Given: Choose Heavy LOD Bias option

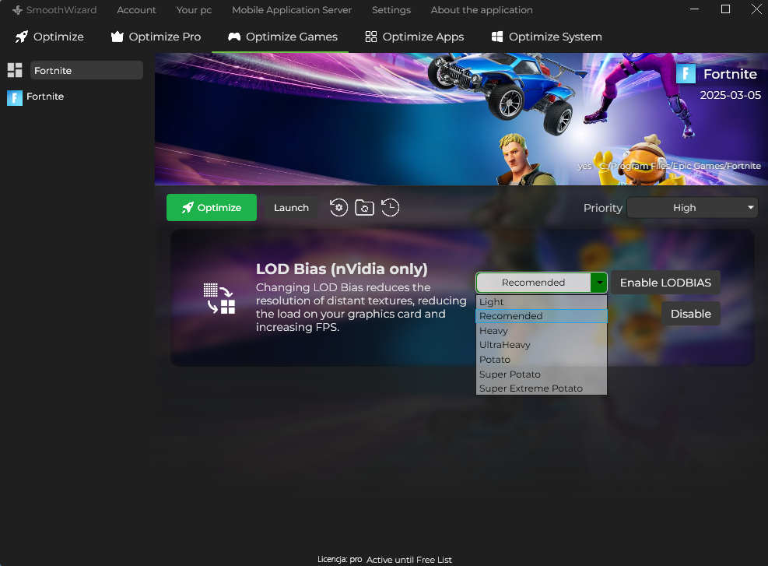Looking at the screenshot, I should [542, 331].
